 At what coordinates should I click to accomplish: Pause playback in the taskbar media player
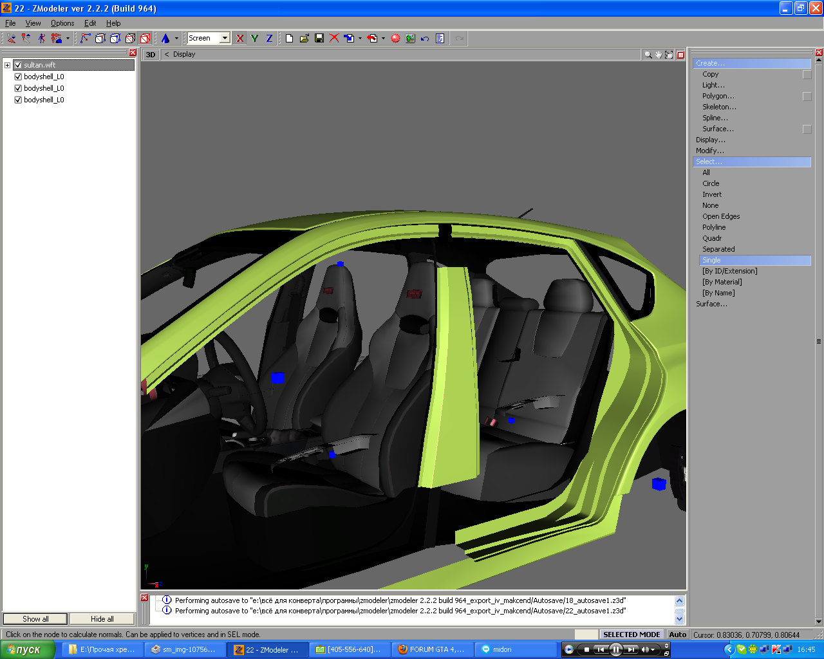(x=615, y=649)
